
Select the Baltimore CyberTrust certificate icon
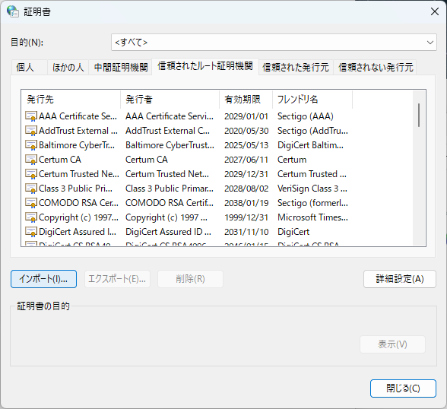(x=31, y=145)
